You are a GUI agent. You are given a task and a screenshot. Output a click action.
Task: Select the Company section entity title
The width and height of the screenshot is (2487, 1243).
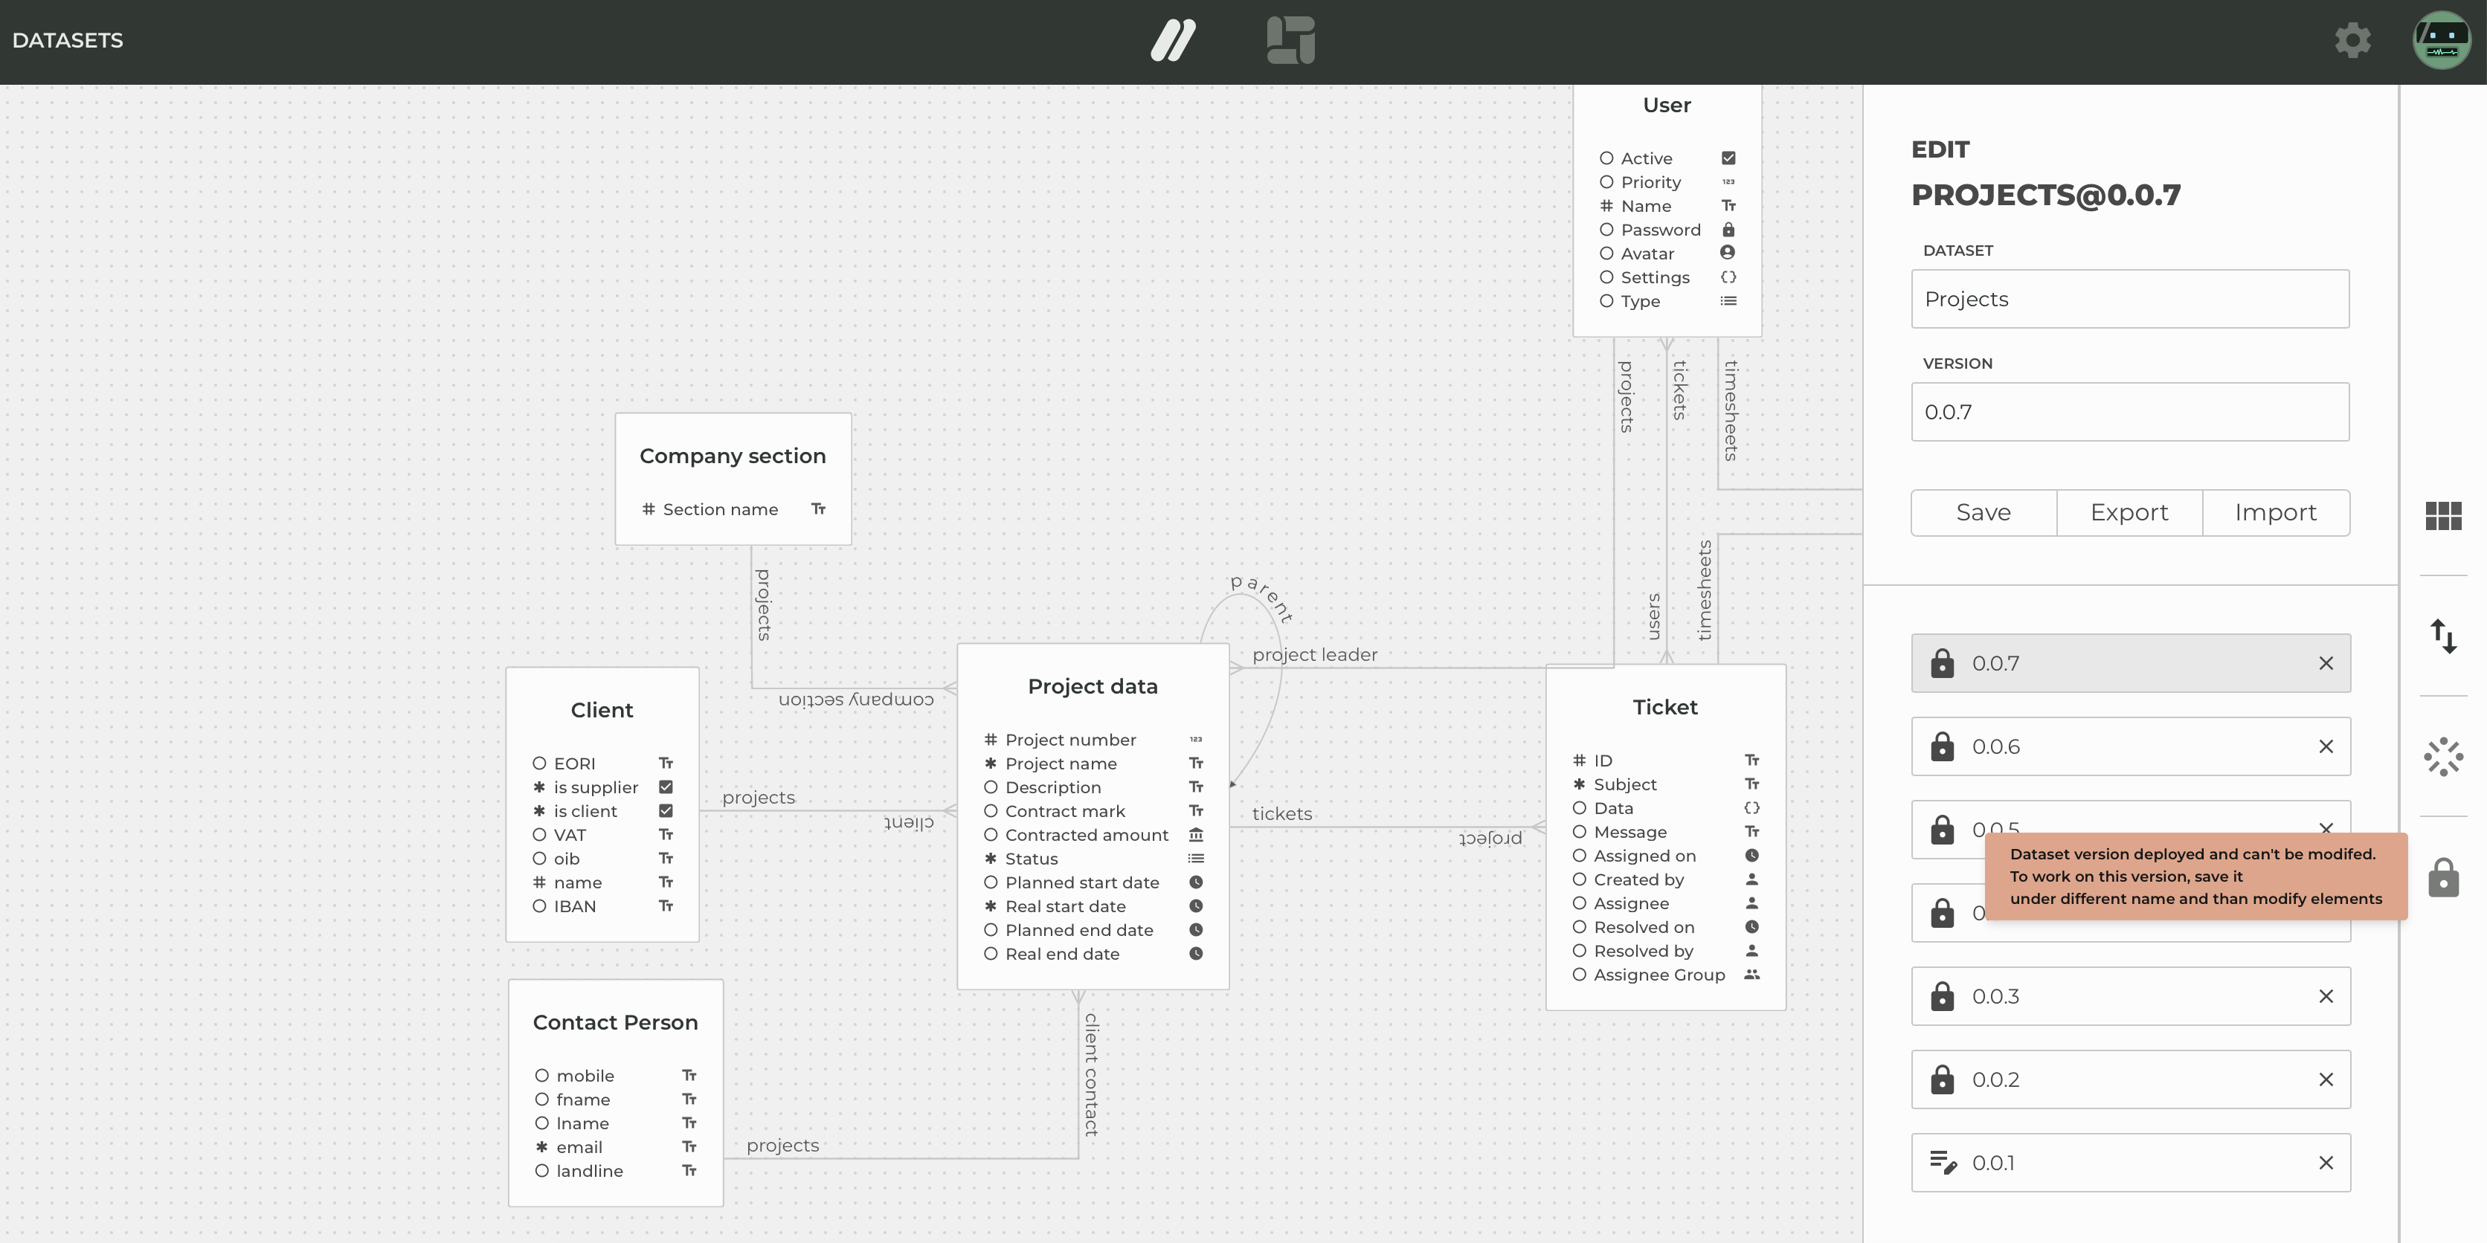pos(733,456)
